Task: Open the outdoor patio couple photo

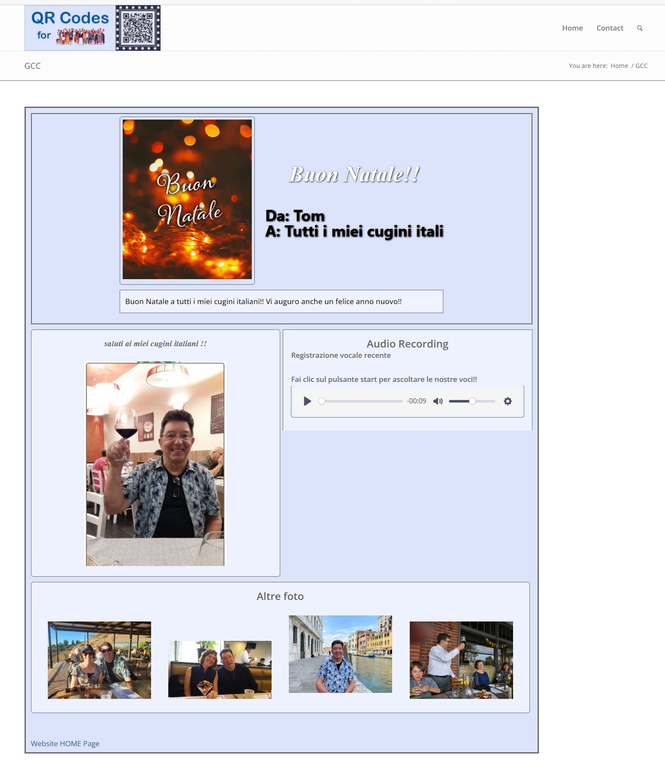Action: (99, 660)
